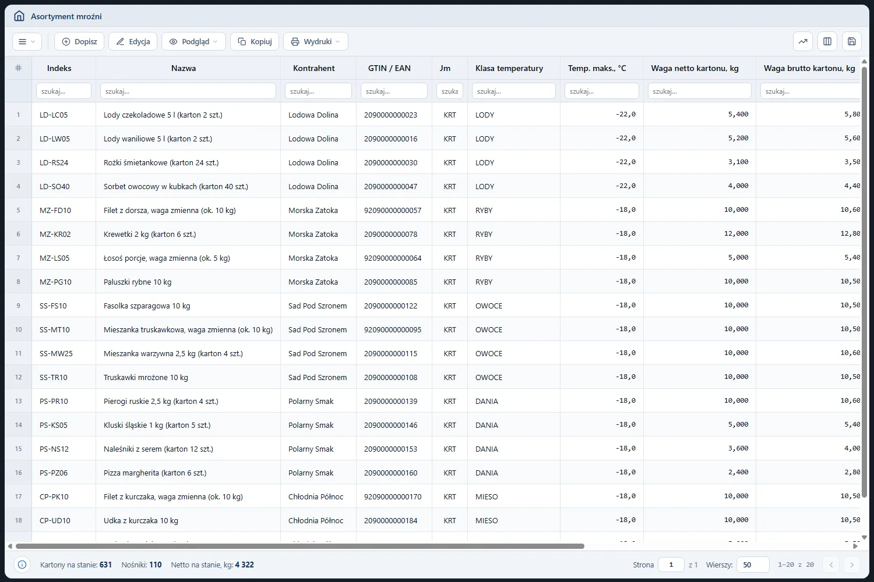Expand the Wydruki print dropdown
The image size is (874, 582).
pos(316,41)
